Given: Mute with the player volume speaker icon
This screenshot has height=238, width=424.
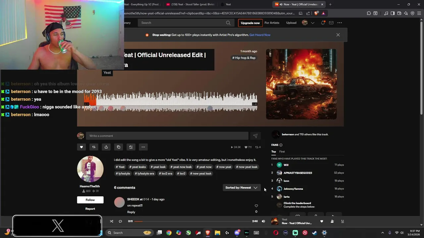Looking at the screenshot, I should (x=263, y=221).
